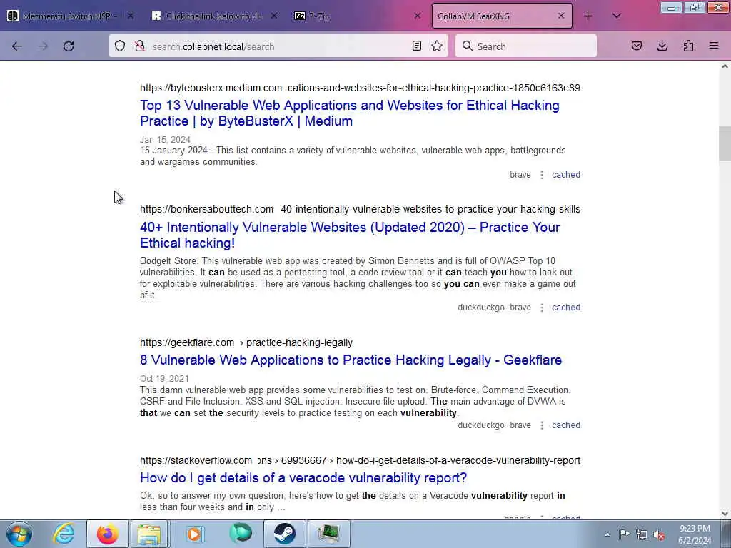Expand options dots beside ByteBusterX cached link

(x=542, y=175)
